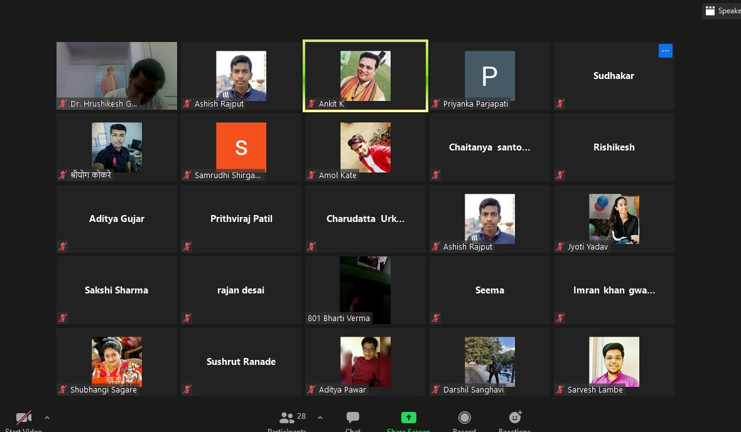Click muted mic icon beside Priyanka Parjapati name
The image size is (741, 432).
pos(436,103)
